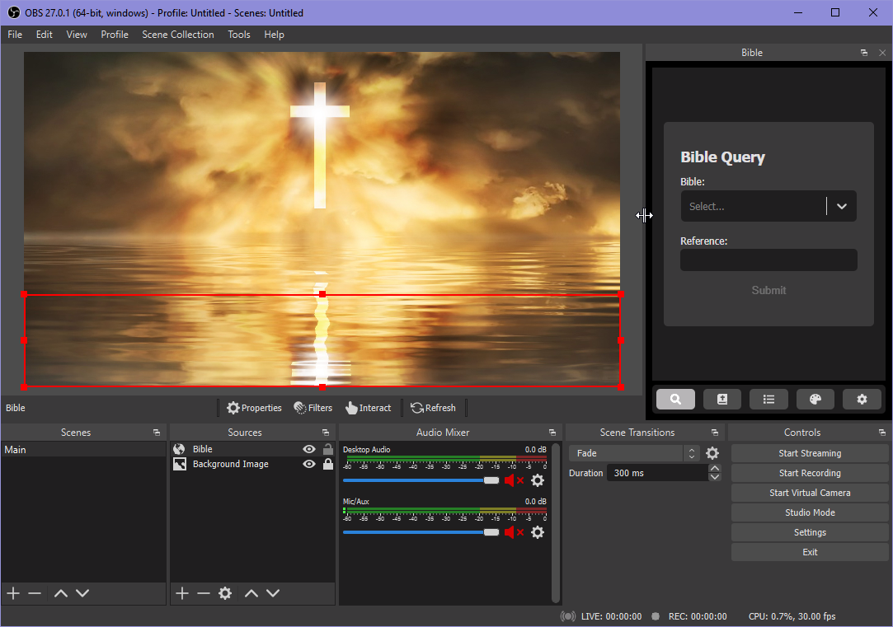The width and height of the screenshot is (893, 627).
Task: Expand the Bible version Select dropdown
Action: [841, 206]
